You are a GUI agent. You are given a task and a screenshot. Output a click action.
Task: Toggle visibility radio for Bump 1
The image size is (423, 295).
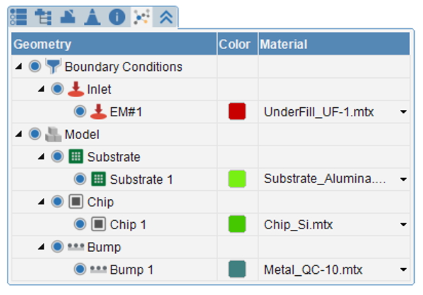(x=80, y=269)
